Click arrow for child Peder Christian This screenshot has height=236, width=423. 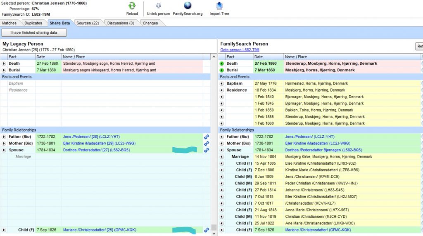222,184
